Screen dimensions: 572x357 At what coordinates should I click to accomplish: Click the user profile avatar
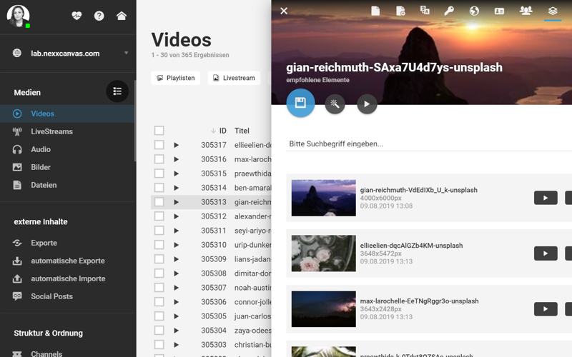18,16
